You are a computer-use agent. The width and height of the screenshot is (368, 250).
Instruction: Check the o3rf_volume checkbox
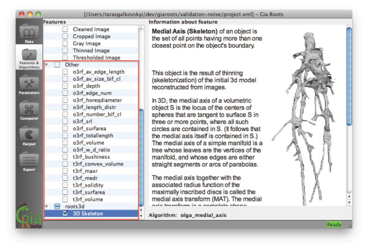65,143
